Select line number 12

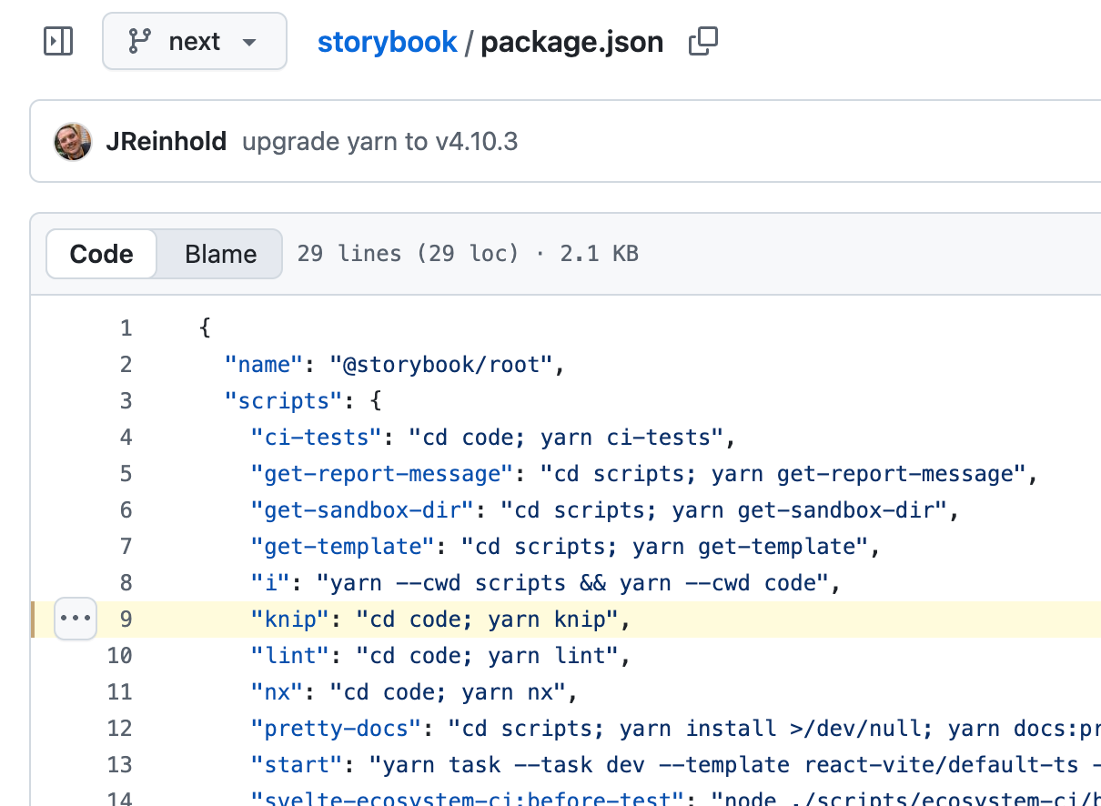[x=119, y=728]
